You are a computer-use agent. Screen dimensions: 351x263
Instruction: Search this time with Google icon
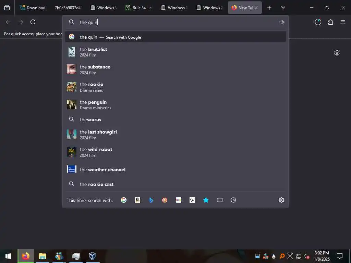(124, 200)
